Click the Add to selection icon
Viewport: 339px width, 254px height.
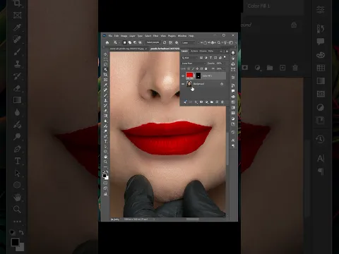(130, 42)
